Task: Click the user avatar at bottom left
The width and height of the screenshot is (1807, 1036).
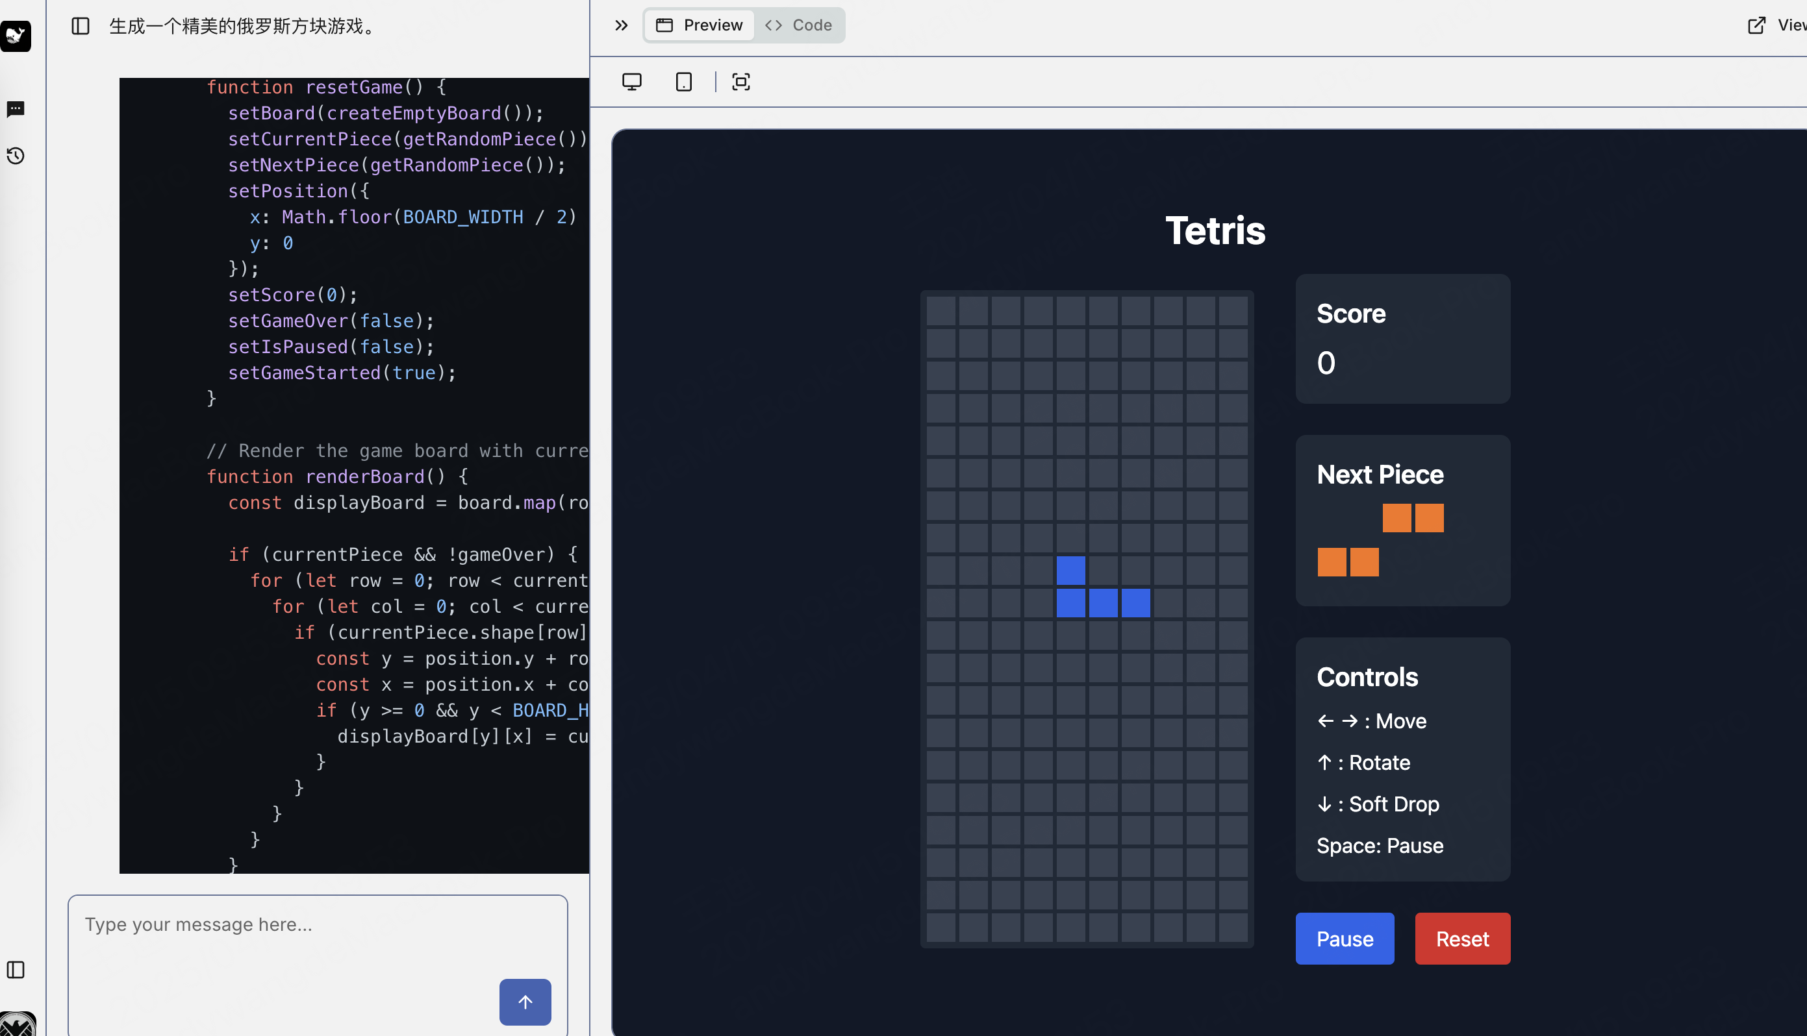Action: click(17, 1024)
